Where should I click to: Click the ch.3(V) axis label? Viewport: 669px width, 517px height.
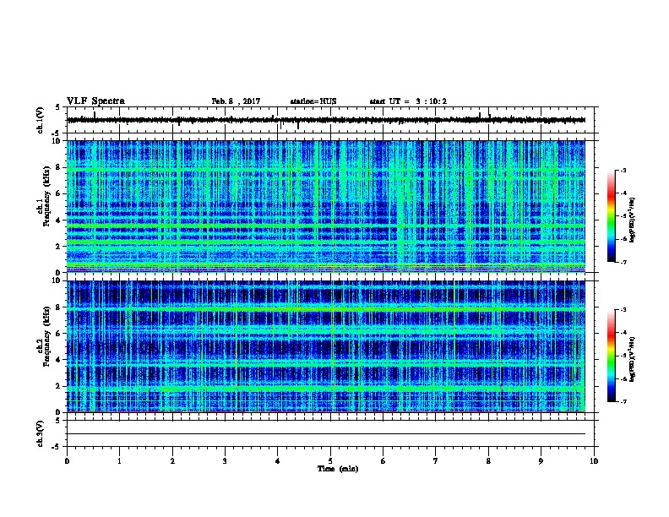pos(41,433)
